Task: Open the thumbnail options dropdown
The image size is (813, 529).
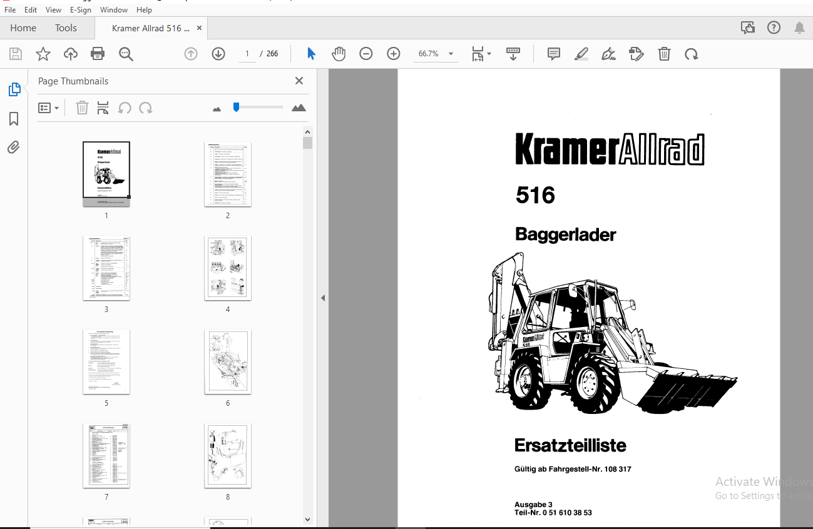Action: click(x=49, y=108)
